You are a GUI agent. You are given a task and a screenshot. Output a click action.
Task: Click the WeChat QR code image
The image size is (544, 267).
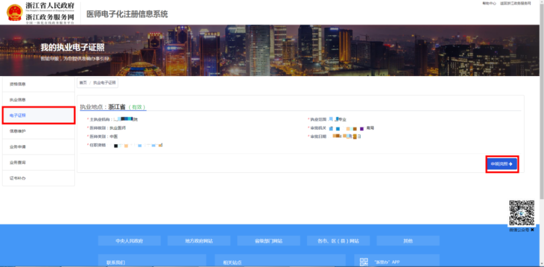pos(521,213)
